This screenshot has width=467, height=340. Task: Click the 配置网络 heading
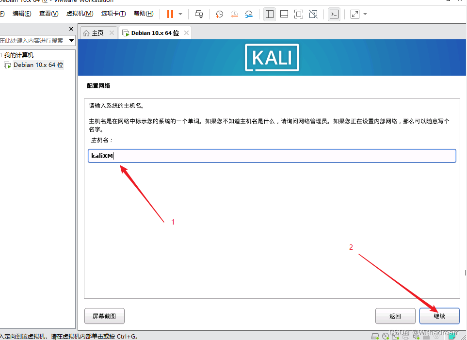tap(98, 86)
